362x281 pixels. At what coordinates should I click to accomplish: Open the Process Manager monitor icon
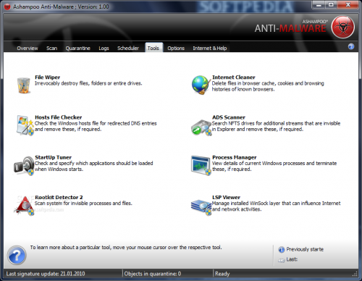click(201, 165)
